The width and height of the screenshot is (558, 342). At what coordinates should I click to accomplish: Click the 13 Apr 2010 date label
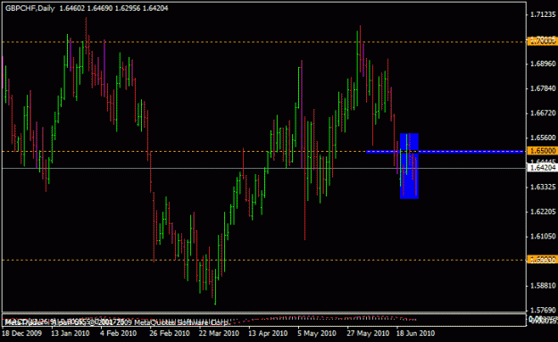click(x=268, y=333)
